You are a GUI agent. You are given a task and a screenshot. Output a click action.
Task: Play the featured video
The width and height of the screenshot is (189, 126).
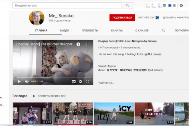tap(19, 82)
